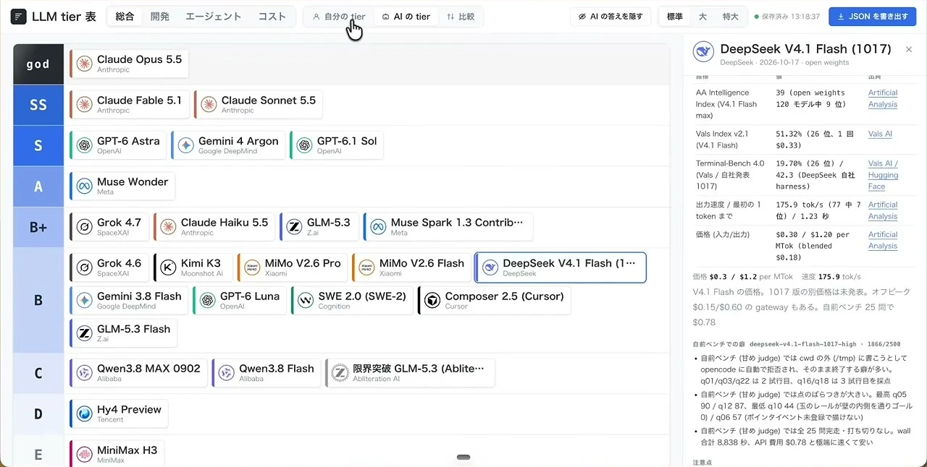The image size is (927, 467).
Task: Switch to AI の tier view
Action: (x=406, y=17)
